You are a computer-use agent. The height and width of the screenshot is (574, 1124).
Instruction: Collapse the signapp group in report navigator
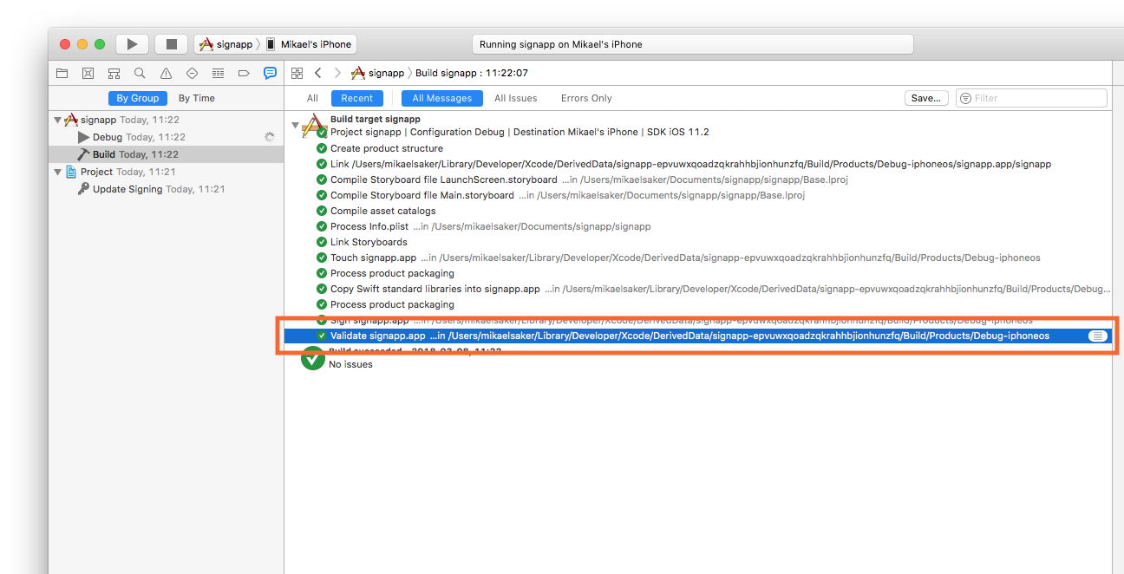coord(57,121)
